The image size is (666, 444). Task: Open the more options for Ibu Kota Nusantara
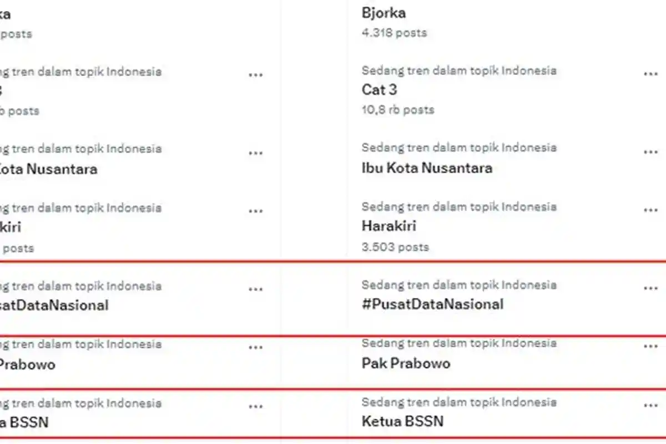pos(650,150)
